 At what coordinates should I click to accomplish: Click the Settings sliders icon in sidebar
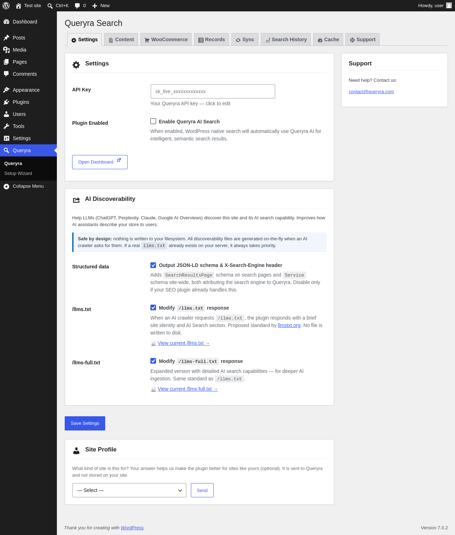coord(6,138)
